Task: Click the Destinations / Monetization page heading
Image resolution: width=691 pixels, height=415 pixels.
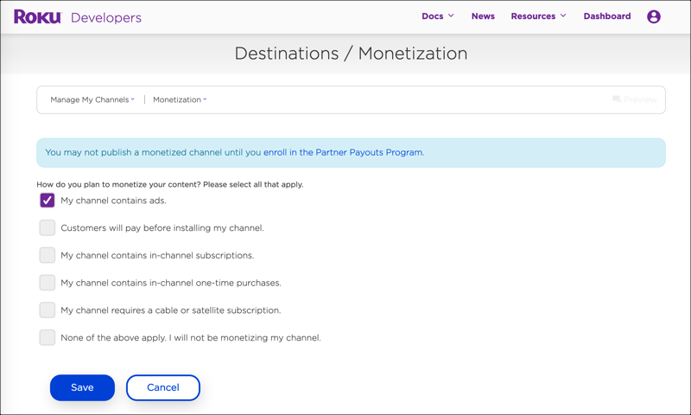Action: point(351,54)
